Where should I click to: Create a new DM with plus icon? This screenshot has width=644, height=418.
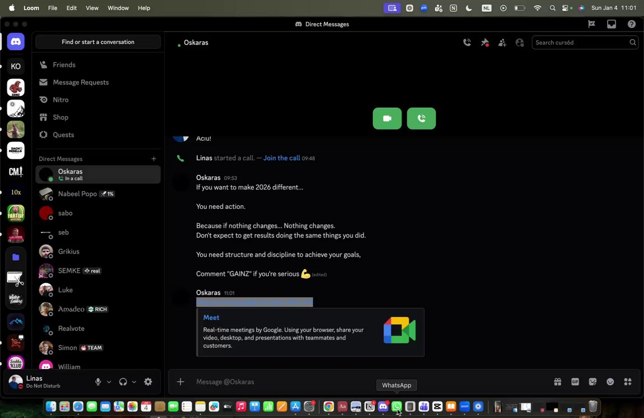154,159
